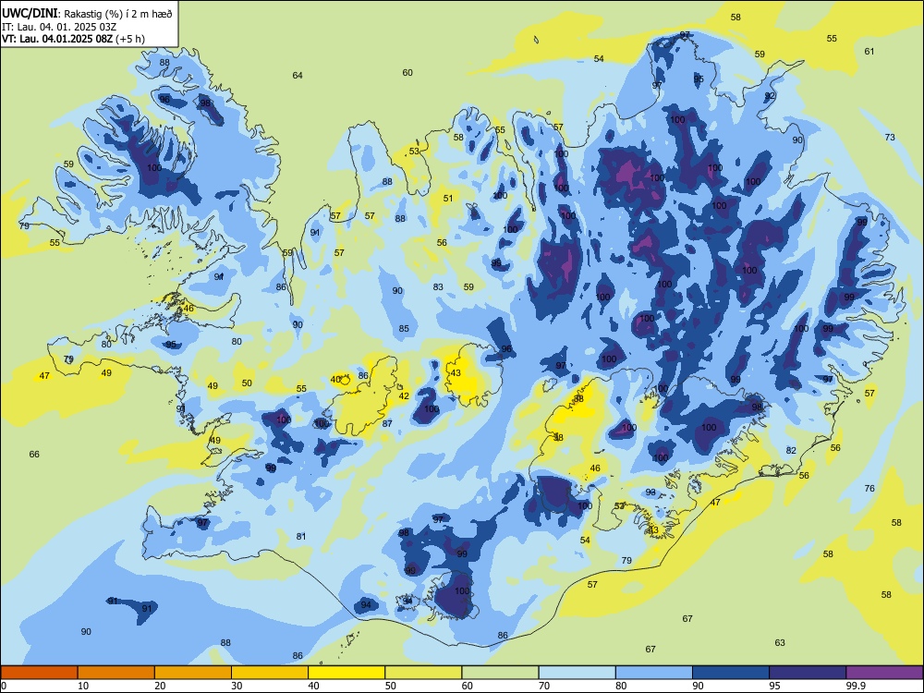Click the '42' value near the central glacier
Image resolution: width=924 pixels, height=693 pixels.
[404, 396]
